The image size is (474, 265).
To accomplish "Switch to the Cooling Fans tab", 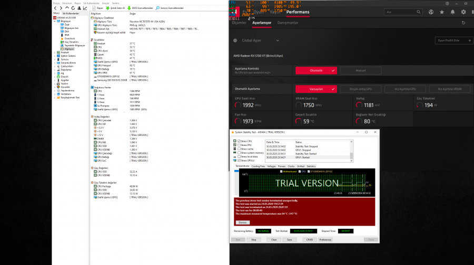I will (258, 166).
